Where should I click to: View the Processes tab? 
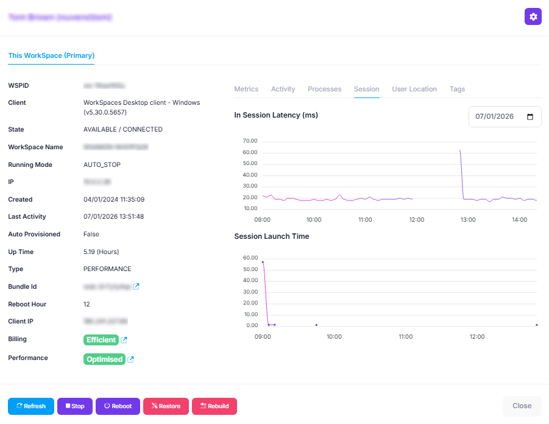tap(324, 89)
